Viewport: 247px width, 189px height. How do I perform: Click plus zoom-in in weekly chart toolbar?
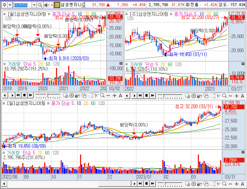click(x=237, y=96)
